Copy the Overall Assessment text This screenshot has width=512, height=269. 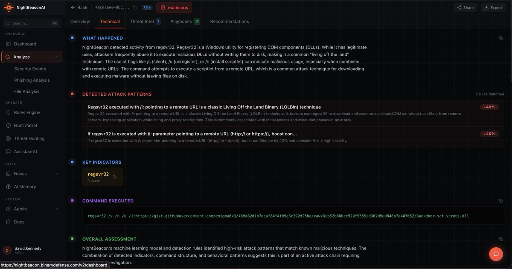click(501, 239)
